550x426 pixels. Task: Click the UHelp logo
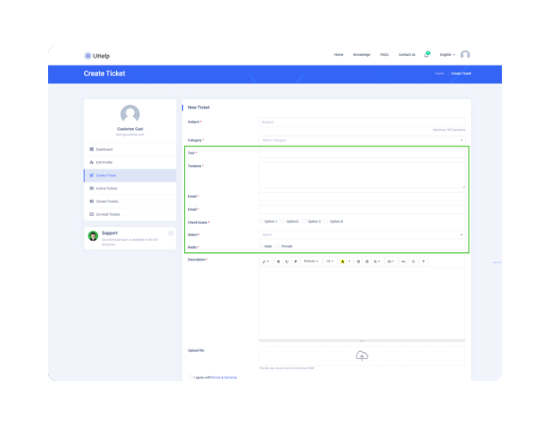point(97,56)
